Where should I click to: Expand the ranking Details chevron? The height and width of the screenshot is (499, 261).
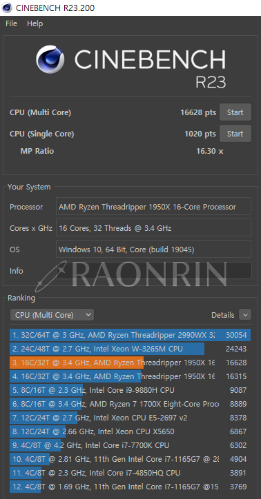pyautogui.click(x=245, y=315)
